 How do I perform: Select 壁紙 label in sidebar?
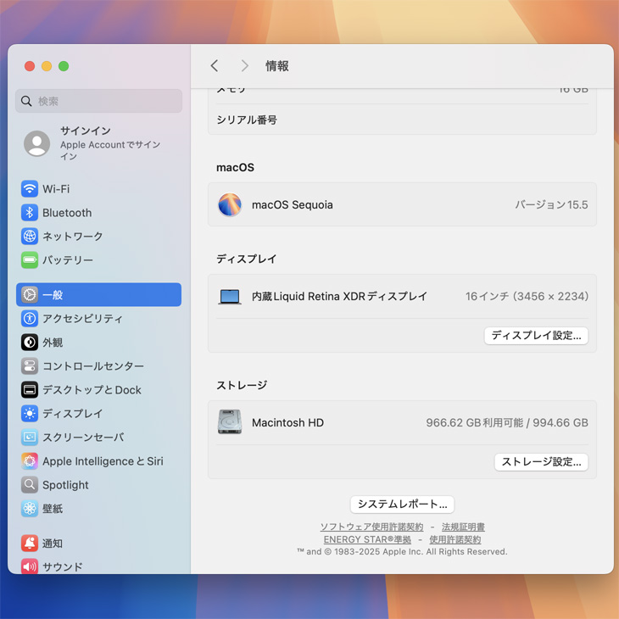53,508
